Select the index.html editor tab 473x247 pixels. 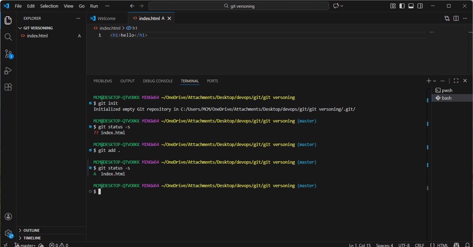pyautogui.click(x=149, y=18)
